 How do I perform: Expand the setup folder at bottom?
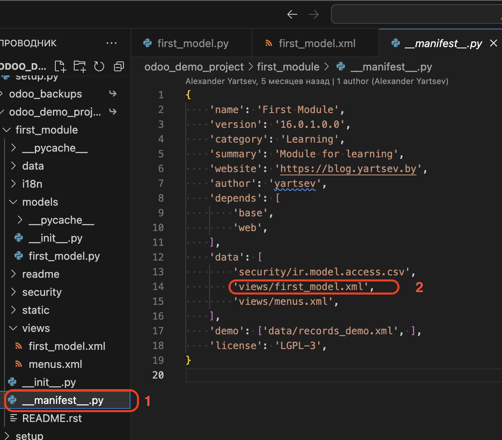coord(7,435)
